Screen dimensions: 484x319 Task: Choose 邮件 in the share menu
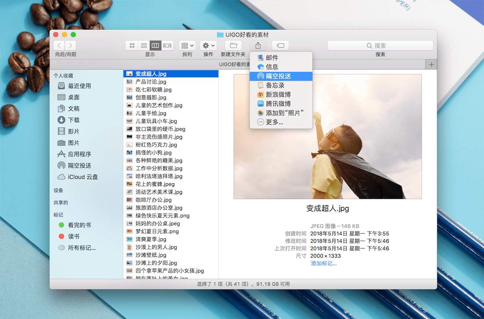[281, 58]
